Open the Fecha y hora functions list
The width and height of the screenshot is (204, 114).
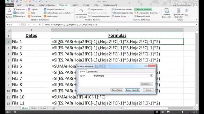click(35, 16)
